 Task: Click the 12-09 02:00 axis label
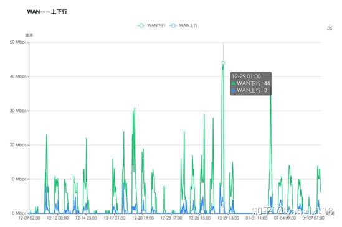(29, 218)
